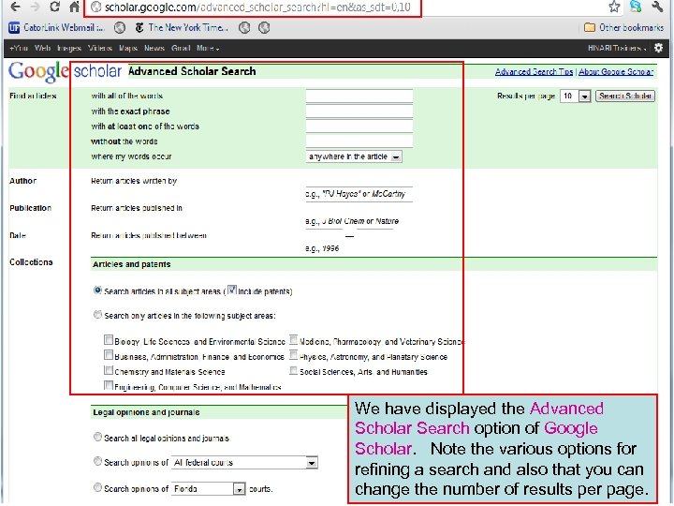Image resolution: width=674 pixels, height=506 pixels.
Task: Click 'with at least one of the words' field
Action: pos(359,126)
